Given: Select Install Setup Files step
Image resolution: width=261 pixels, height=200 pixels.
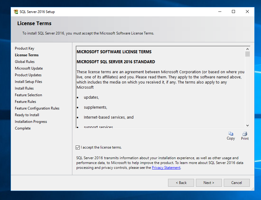Looking at the screenshot, I should (28, 82).
